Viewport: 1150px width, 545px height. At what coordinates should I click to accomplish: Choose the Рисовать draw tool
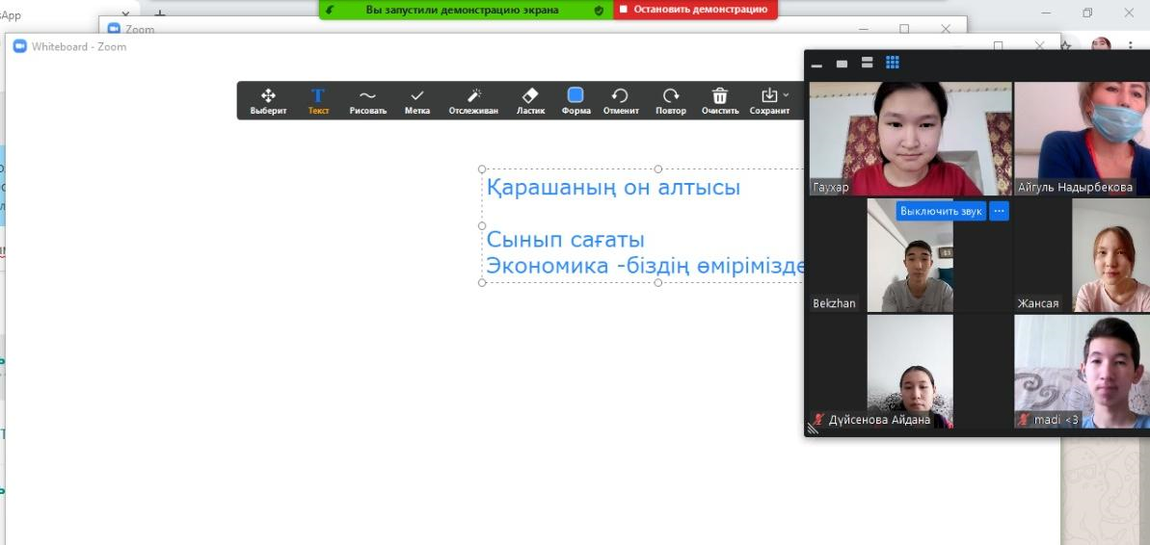367,101
